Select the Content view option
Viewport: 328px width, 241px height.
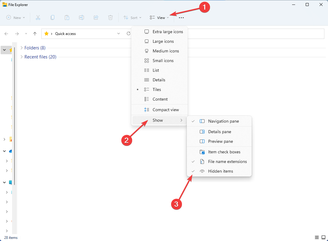[159, 99]
